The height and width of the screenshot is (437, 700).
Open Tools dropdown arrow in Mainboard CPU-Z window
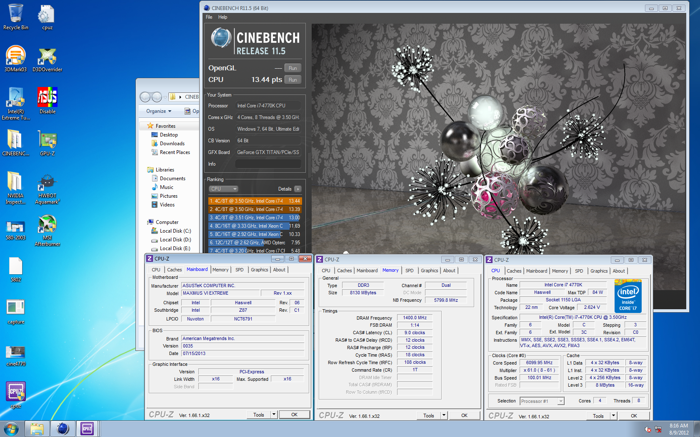coord(274,415)
